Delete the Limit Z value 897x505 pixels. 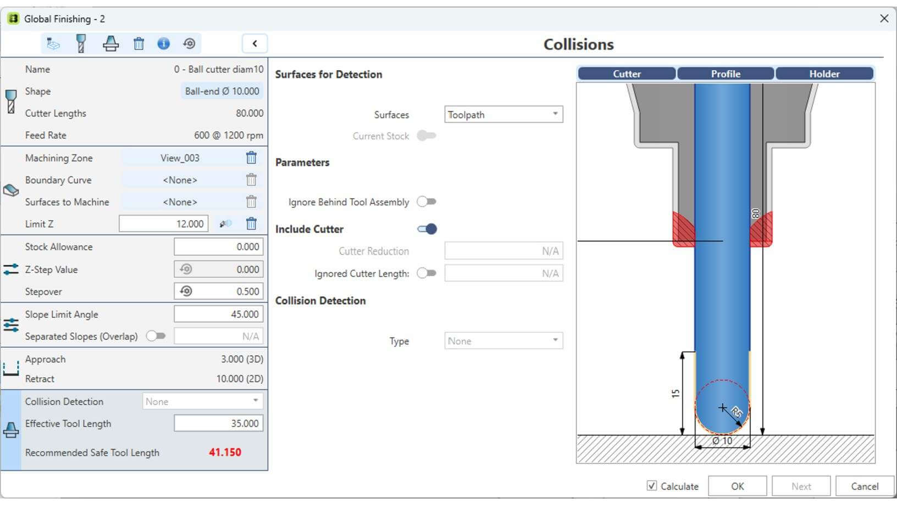coord(251,224)
